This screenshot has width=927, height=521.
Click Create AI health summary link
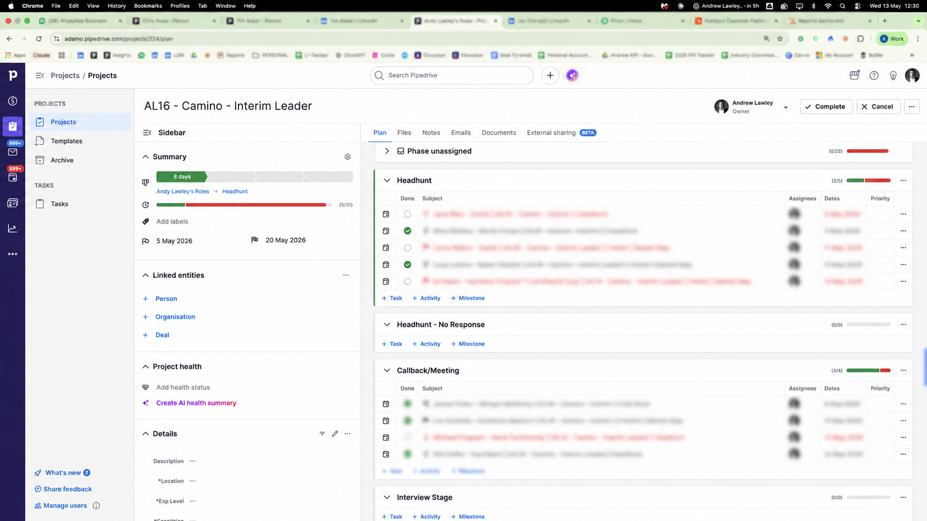point(196,403)
